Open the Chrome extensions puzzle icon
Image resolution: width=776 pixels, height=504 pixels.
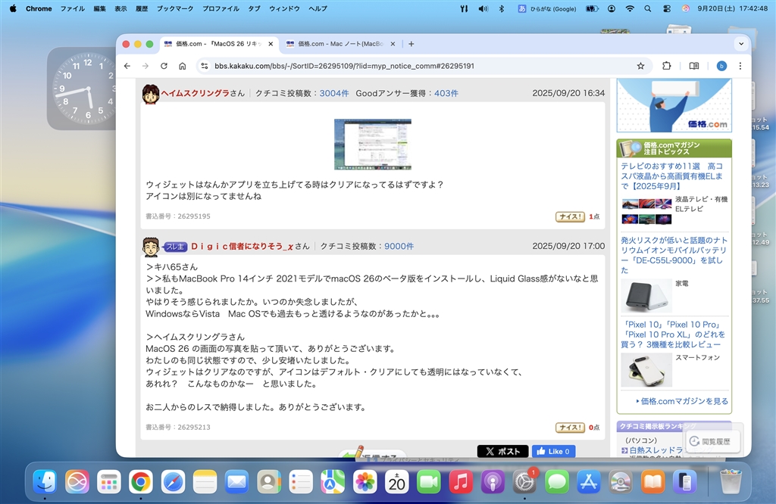click(667, 66)
